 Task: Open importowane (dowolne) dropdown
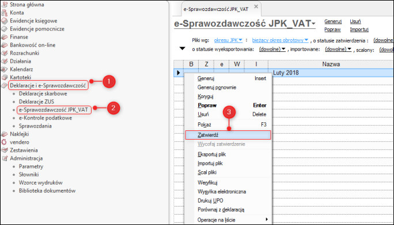pos(338,50)
